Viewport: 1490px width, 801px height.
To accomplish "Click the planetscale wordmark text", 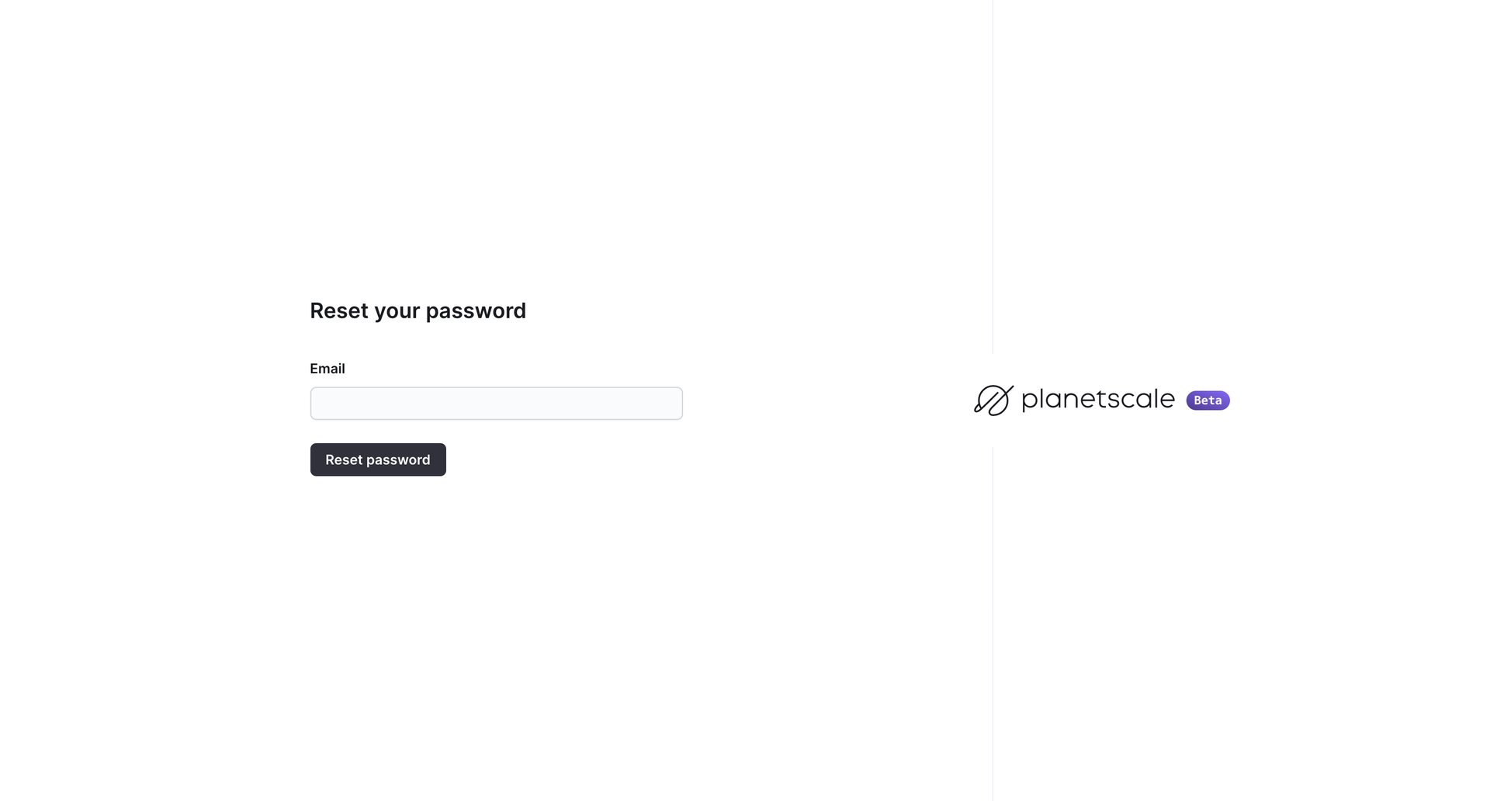I will click(1097, 400).
